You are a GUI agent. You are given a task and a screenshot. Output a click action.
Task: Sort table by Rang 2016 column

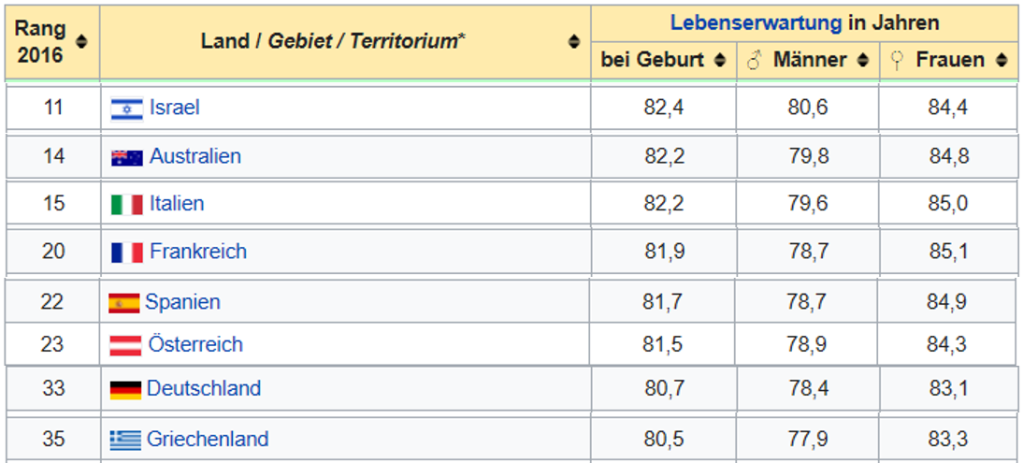82,41
